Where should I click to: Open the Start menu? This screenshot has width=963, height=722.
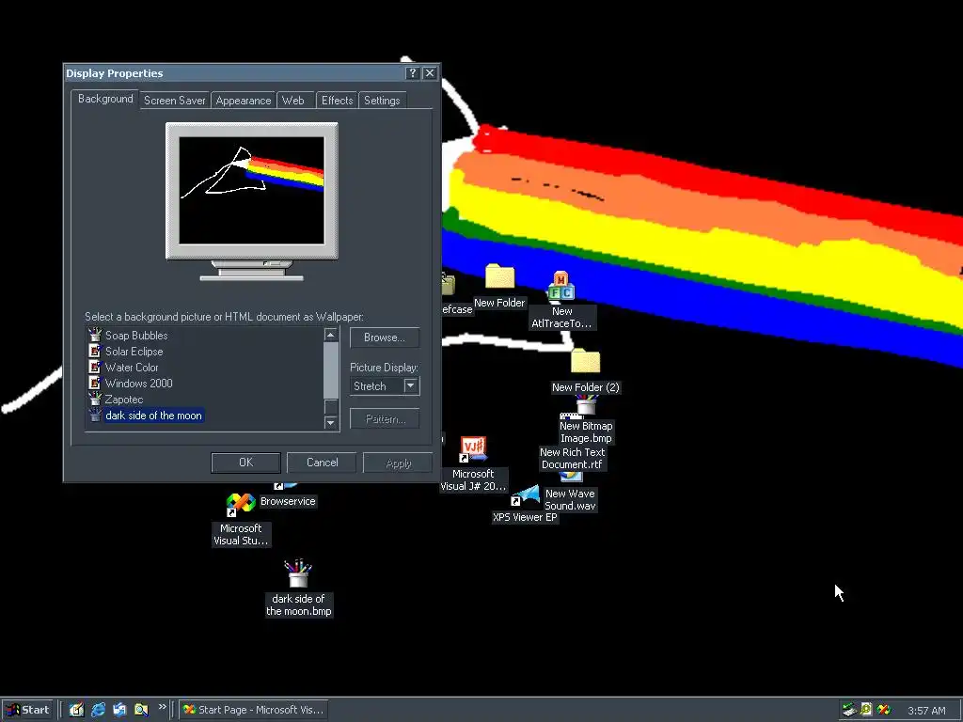(x=27, y=710)
